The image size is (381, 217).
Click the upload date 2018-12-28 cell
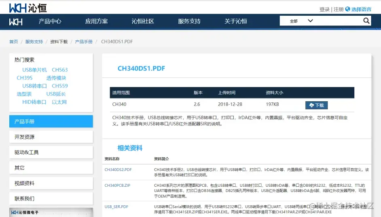230,104
